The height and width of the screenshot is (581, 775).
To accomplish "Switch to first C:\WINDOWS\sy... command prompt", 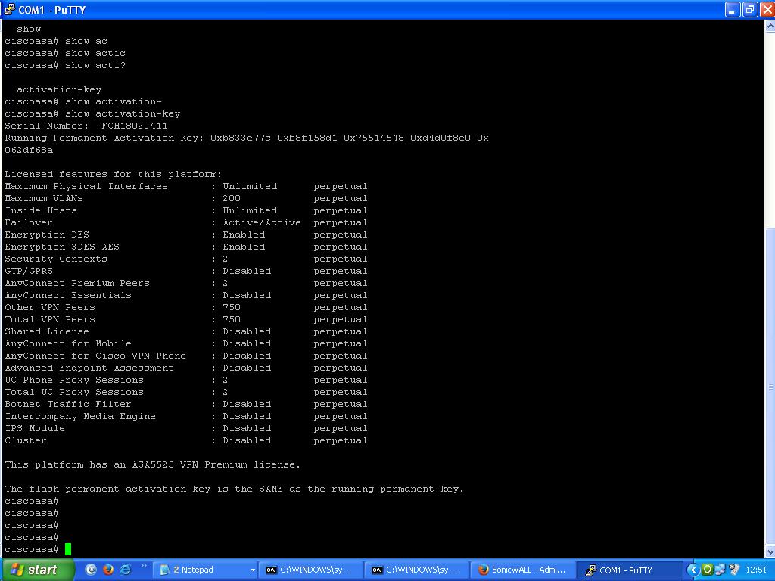I will (312, 570).
